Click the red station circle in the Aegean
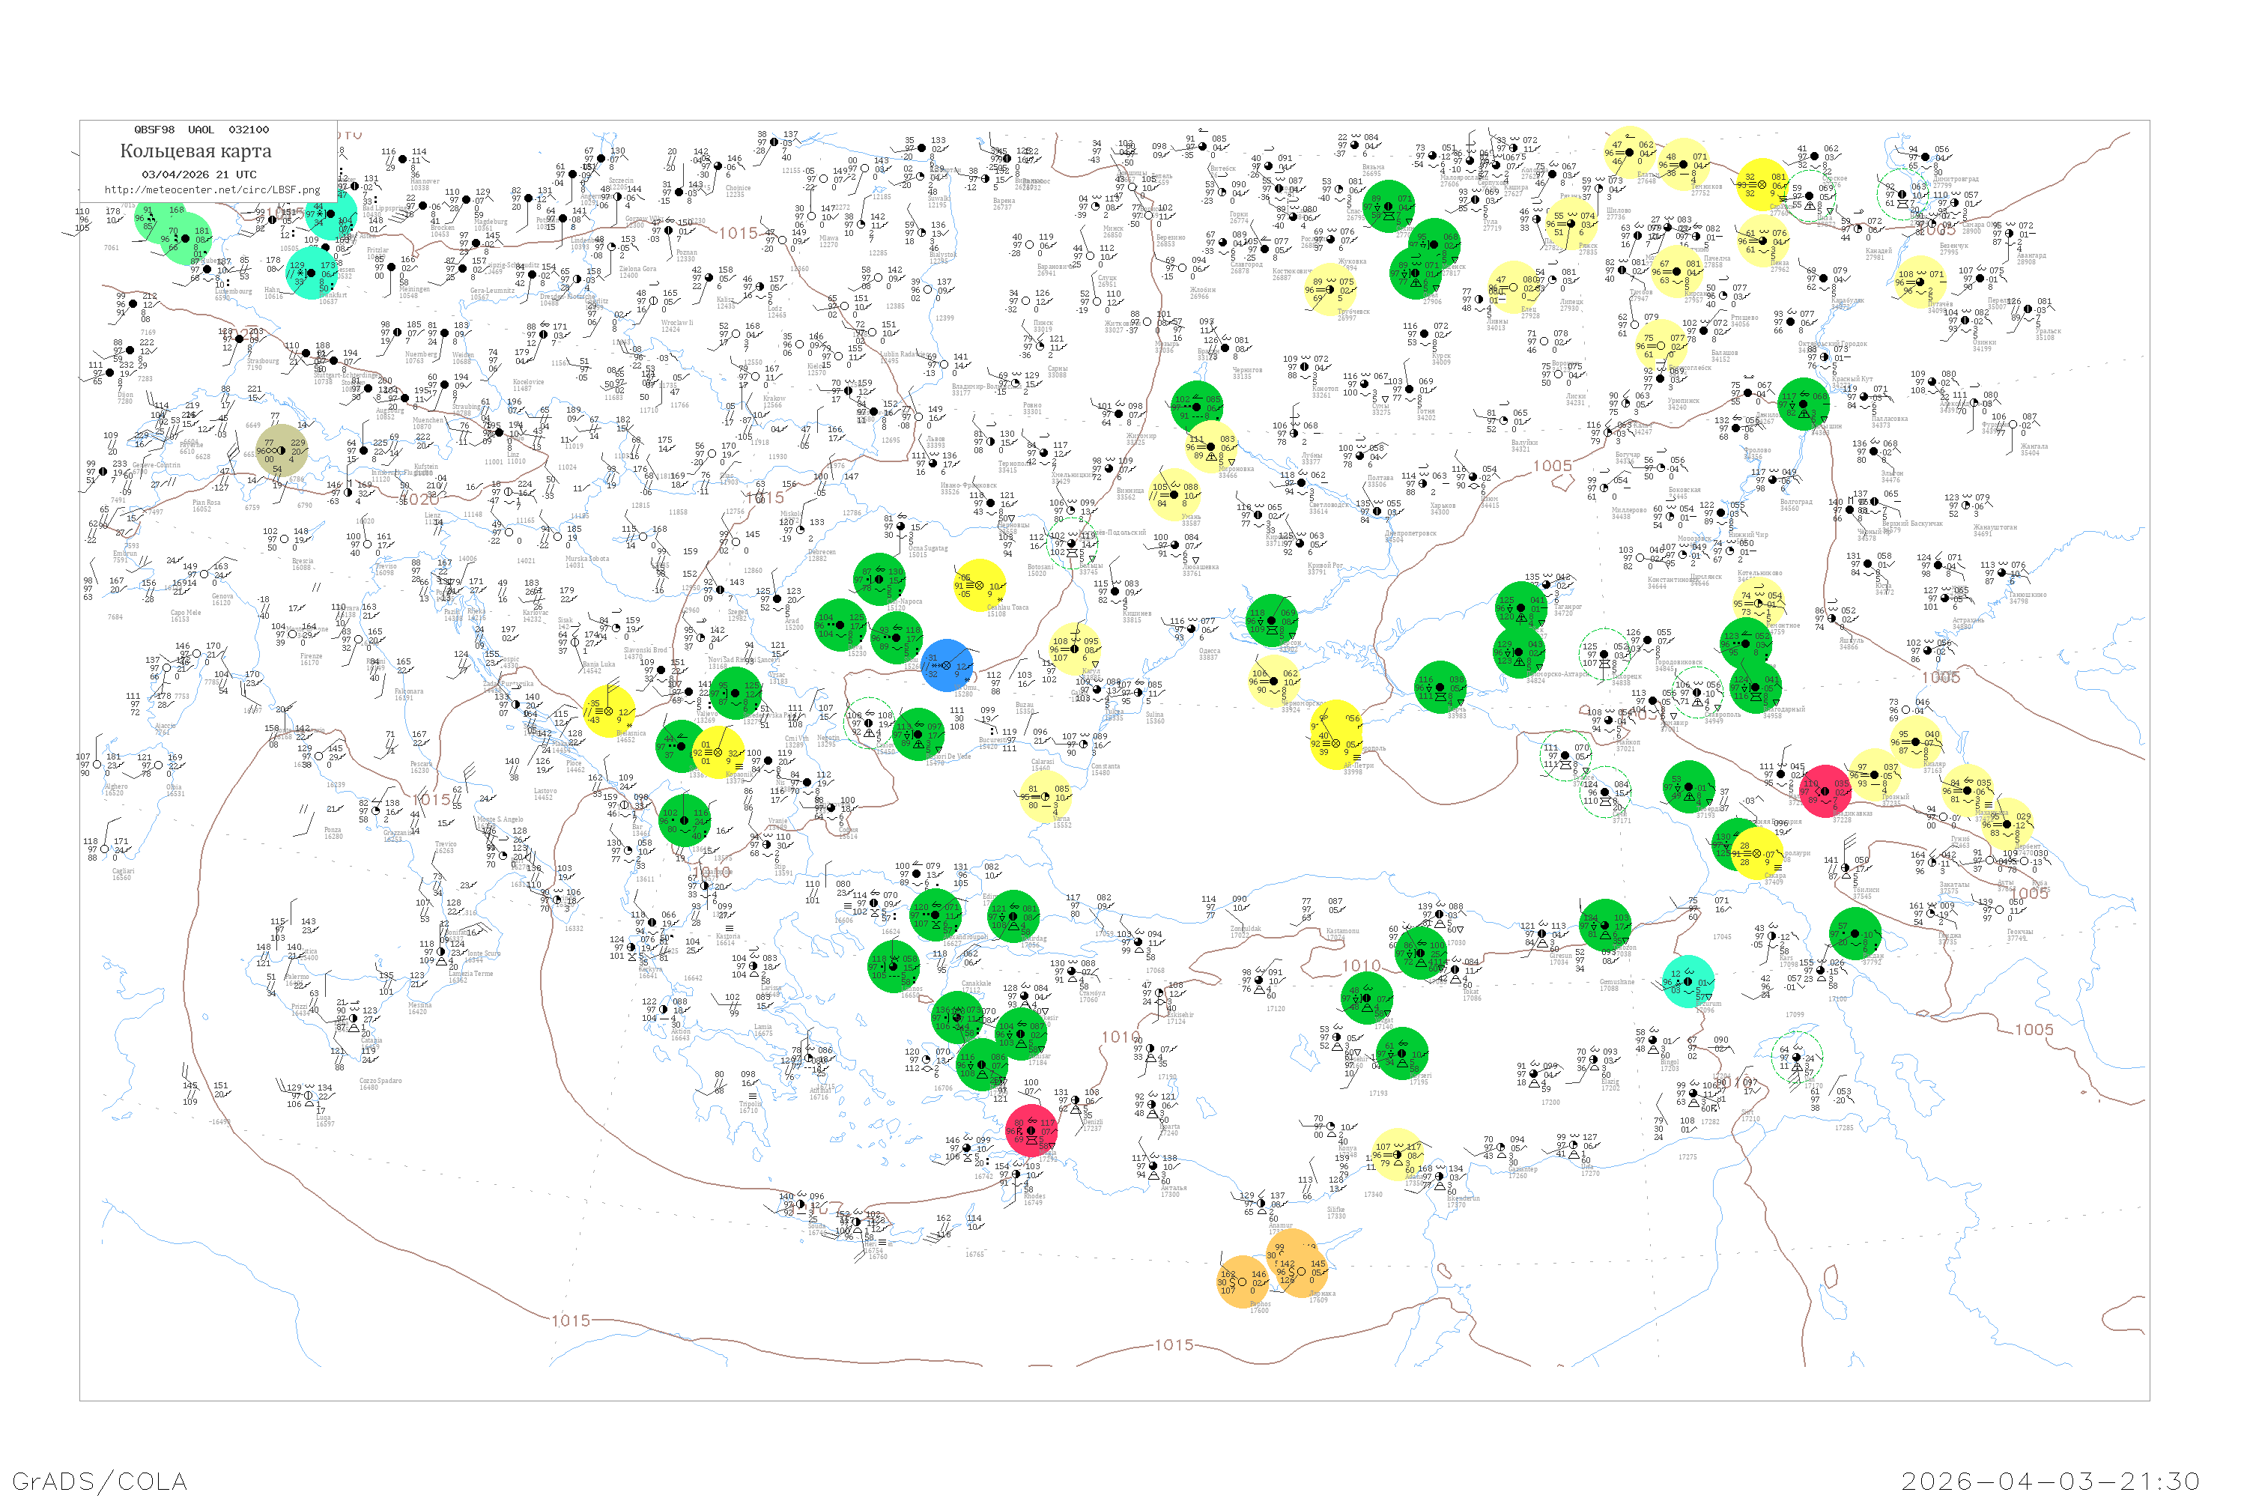Image resolution: width=2247 pixels, height=1498 pixels. coord(1031,1130)
